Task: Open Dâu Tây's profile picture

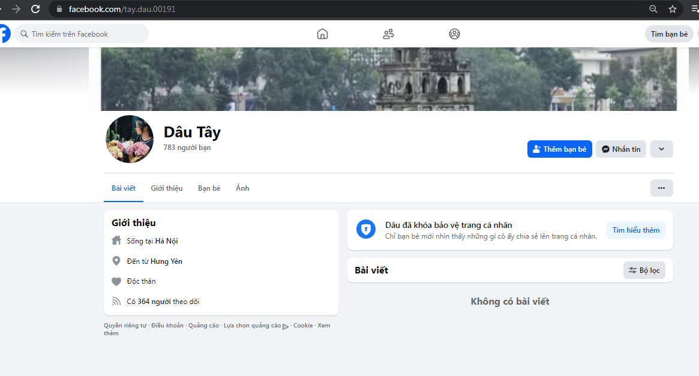Action: click(x=130, y=139)
